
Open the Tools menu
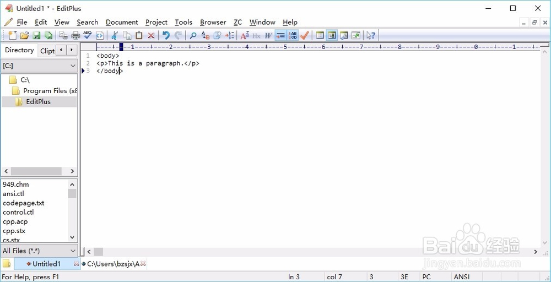point(183,22)
